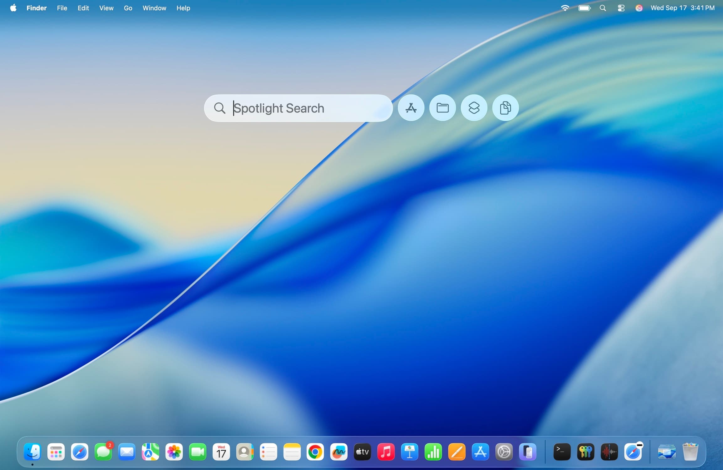Open System Settings
The image size is (723, 470).
point(504,452)
